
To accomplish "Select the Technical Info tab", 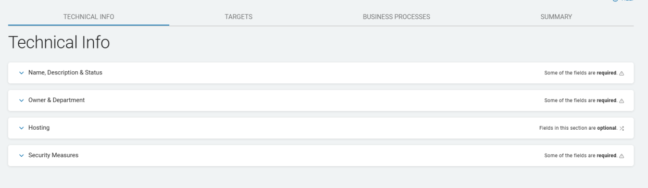I will pyautogui.click(x=89, y=17).
